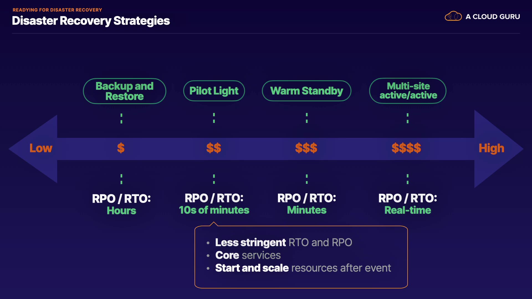
Task: Select the double dollar sign cost marker
Action: [214, 148]
